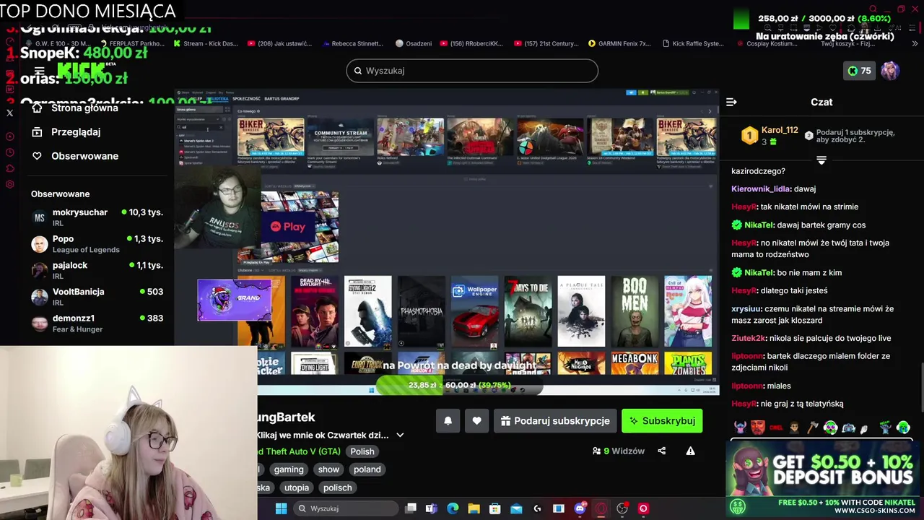Select the show tag
Screen dimensions: 924x520
[328, 469]
